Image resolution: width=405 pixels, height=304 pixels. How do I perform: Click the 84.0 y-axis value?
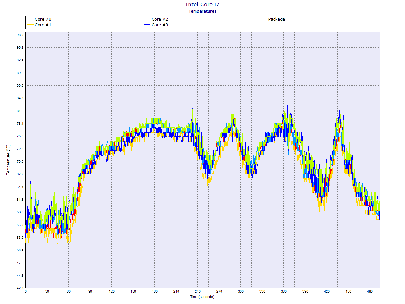[20, 98]
